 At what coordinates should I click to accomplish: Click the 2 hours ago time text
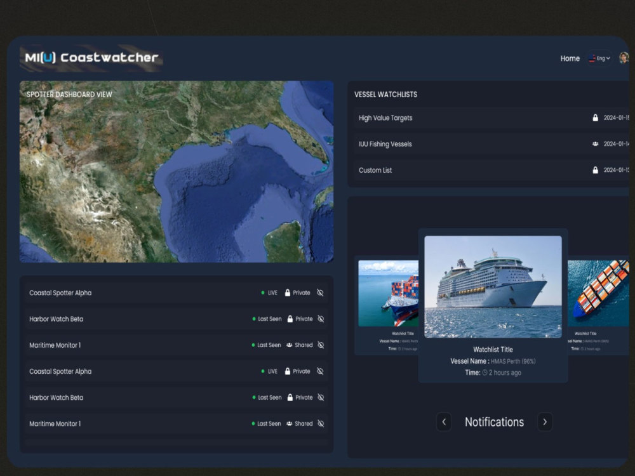click(505, 373)
